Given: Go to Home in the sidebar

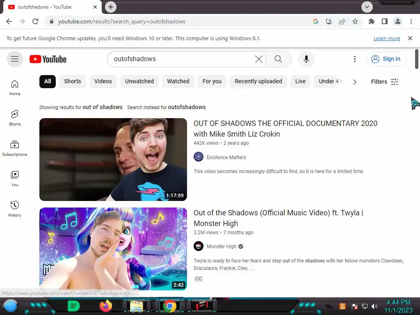Looking at the screenshot, I should click(x=15, y=88).
